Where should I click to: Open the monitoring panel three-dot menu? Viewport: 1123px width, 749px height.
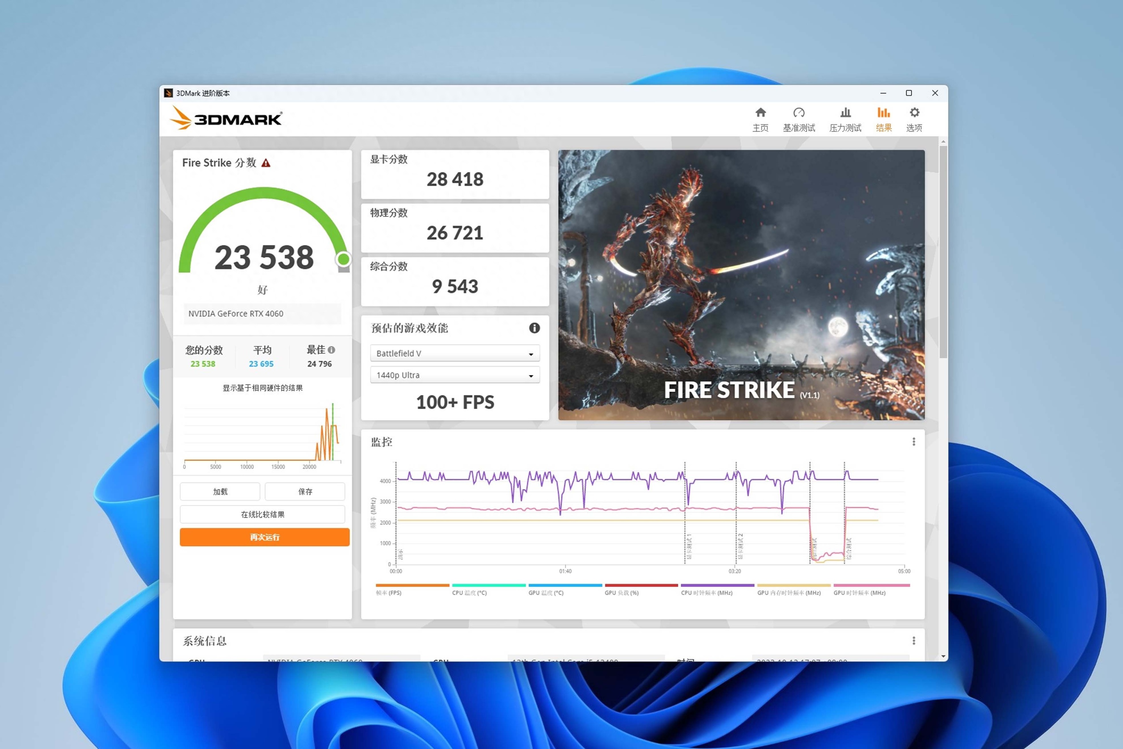pyautogui.click(x=913, y=442)
